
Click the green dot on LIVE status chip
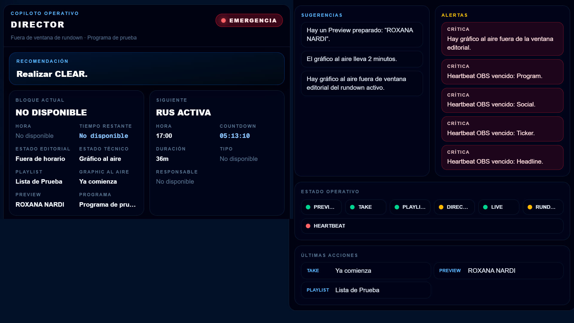point(485,207)
